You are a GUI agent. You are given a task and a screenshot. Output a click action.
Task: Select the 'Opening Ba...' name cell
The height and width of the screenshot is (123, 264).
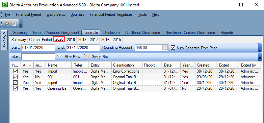coord(59,88)
